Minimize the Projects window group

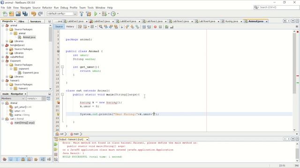50,21
